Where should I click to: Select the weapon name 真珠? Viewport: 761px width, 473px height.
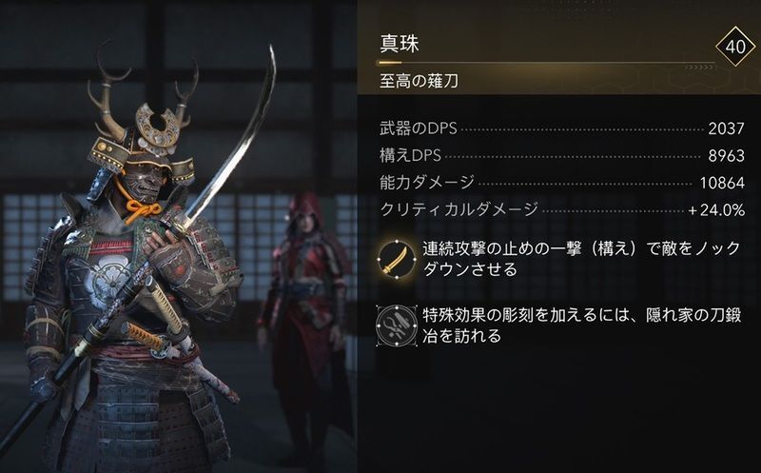(400, 44)
